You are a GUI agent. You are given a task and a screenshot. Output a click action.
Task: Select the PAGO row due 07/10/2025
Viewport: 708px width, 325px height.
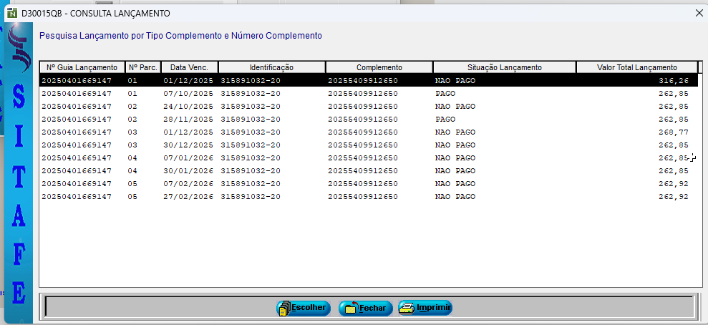click(358, 94)
